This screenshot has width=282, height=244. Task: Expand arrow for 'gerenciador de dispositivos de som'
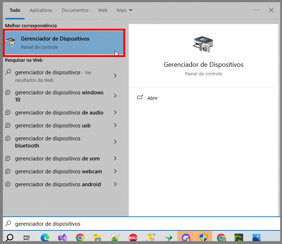115,158
